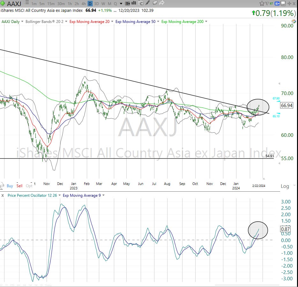Click the notes cards icon
The width and height of the screenshot is (298, 287).
[155, 3]
